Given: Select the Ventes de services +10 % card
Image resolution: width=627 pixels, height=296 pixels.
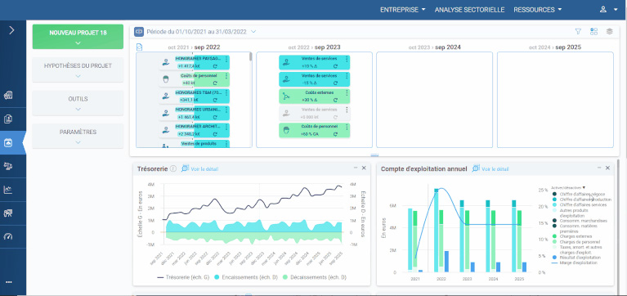Looking at the screenshot, I should (314, 62).
